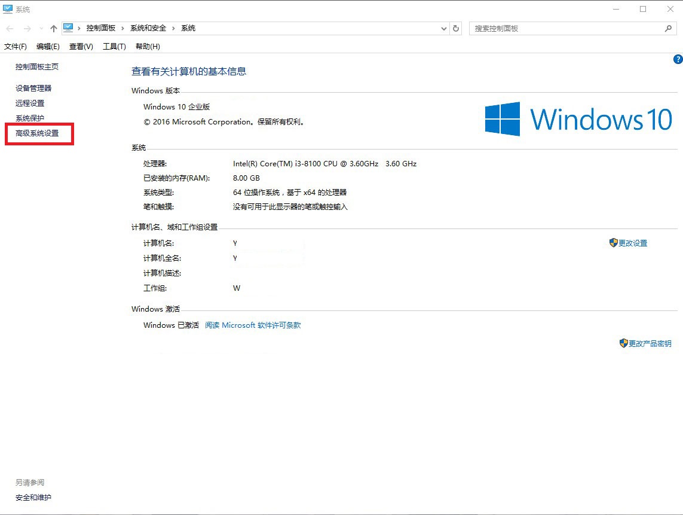683x515 pixels.
Task: Click the shield icon beside 更改产品密钥
Action: (623, 343)
